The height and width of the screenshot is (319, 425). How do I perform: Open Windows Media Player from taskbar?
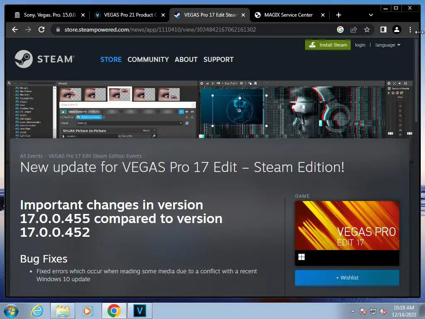(88, 311)
